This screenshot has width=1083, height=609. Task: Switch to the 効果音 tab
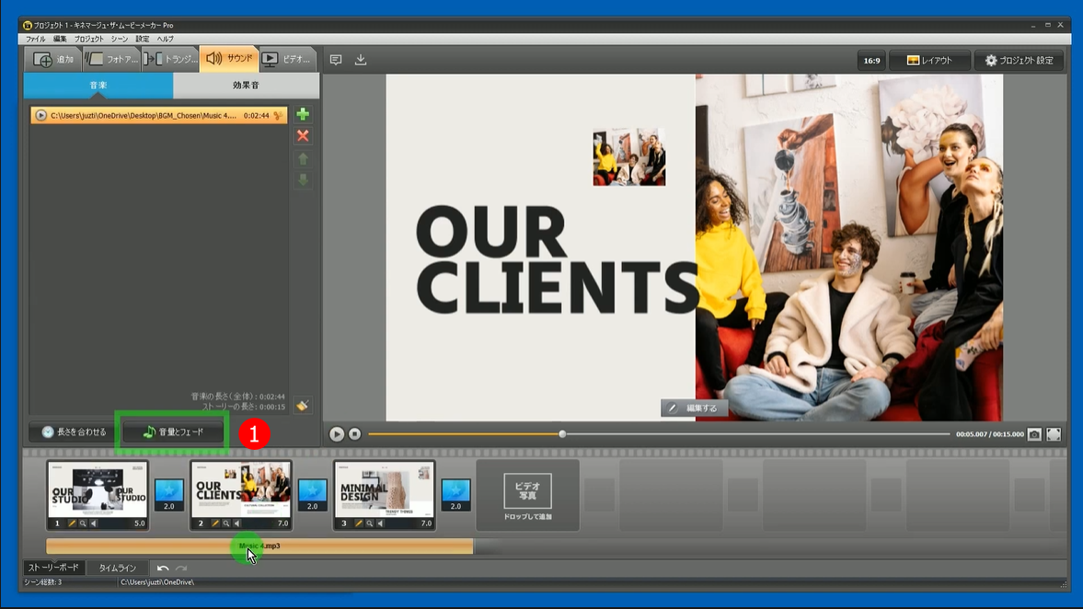246,86
